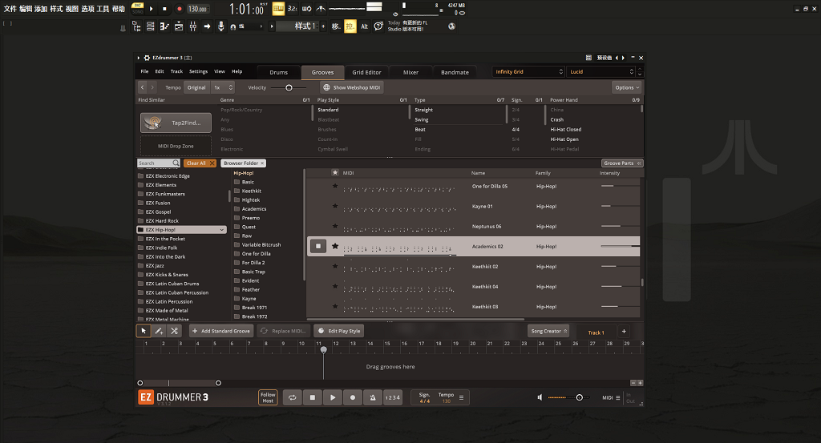The height and width of the screenshot is (443, 821).
Task: Click the Tap2Find button
Action: click(x=176, y=123)
